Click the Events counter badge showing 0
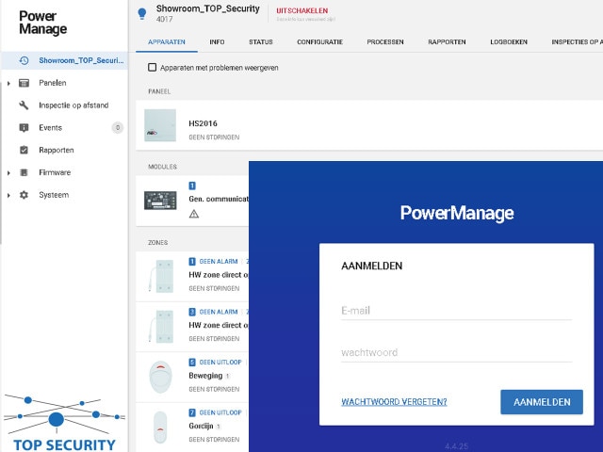Image resolution: width=603 pixels, height=452 pixels. point(118,128)
